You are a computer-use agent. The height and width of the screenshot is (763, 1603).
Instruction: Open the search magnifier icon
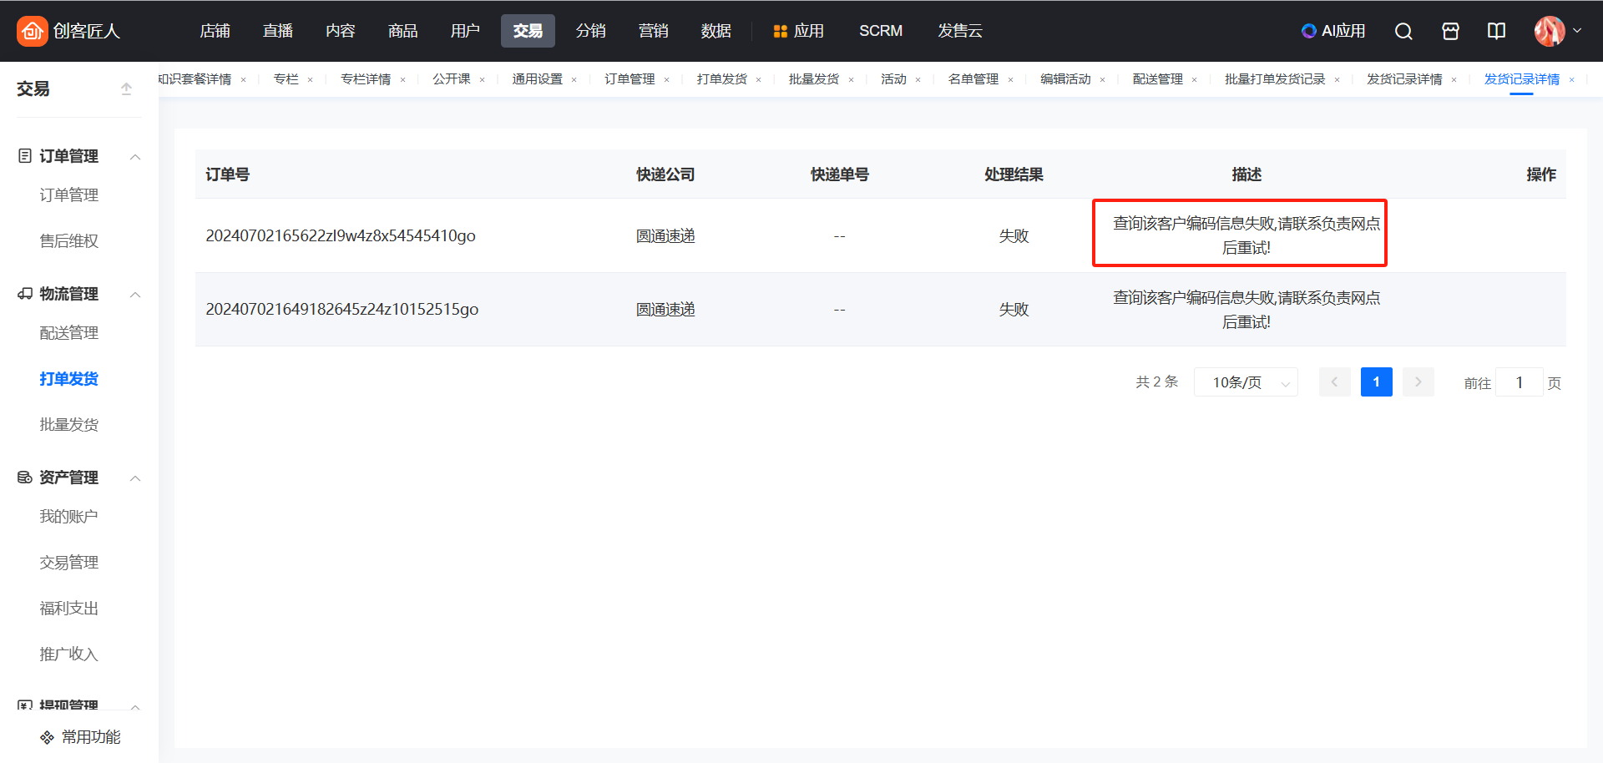tap(1403, 31)
